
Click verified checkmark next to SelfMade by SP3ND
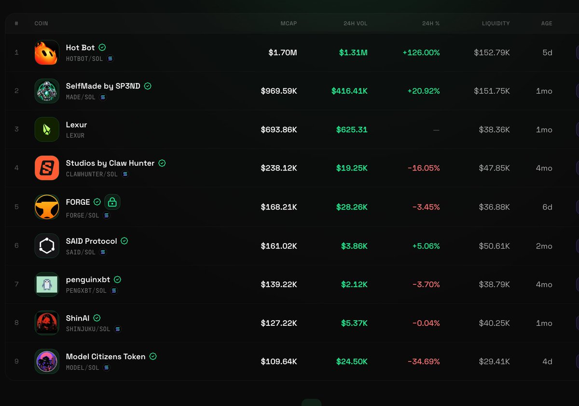click(x=148, y=86)
